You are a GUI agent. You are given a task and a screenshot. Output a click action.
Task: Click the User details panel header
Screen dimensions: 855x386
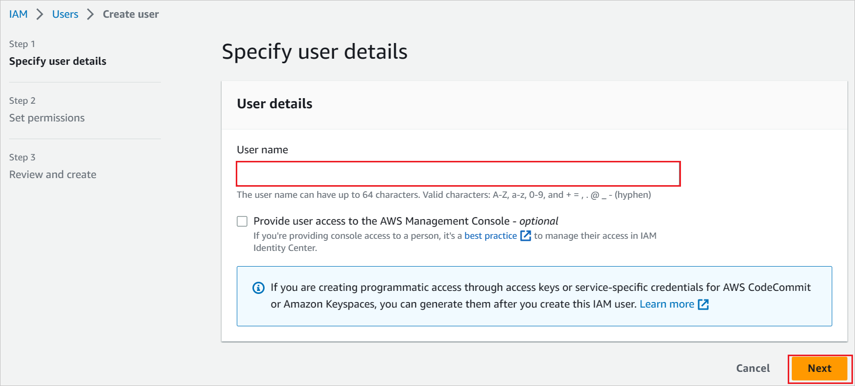coord(275,104)
